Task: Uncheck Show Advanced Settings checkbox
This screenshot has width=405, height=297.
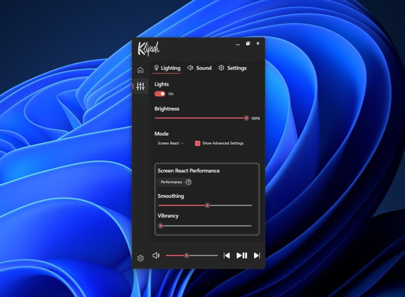Action: click(x=198, y=143)
